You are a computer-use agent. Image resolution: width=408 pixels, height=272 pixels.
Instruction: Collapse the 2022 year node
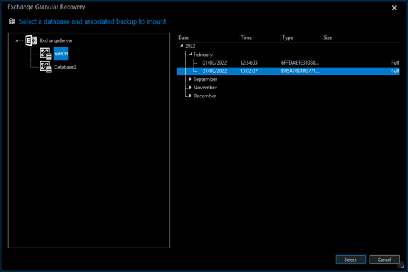pyautogui.click(x=181, y=46)
